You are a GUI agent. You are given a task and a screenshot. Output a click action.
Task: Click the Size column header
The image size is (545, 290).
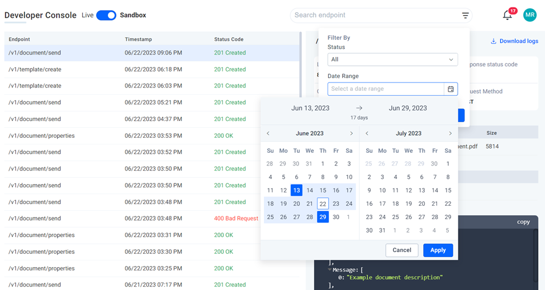pos(491,133)
